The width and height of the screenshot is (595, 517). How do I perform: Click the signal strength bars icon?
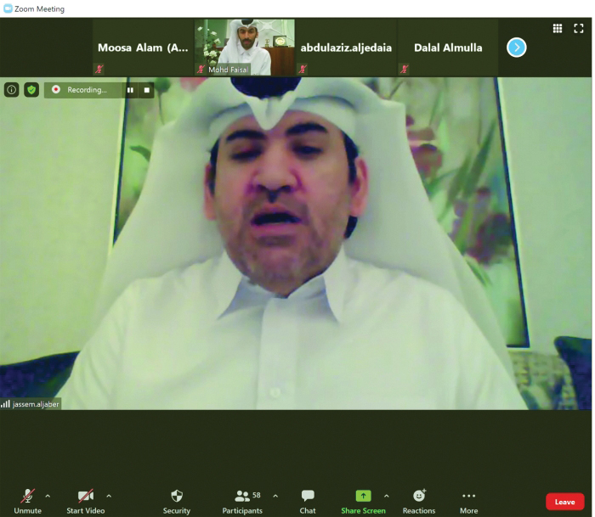[x=5, y=404]
